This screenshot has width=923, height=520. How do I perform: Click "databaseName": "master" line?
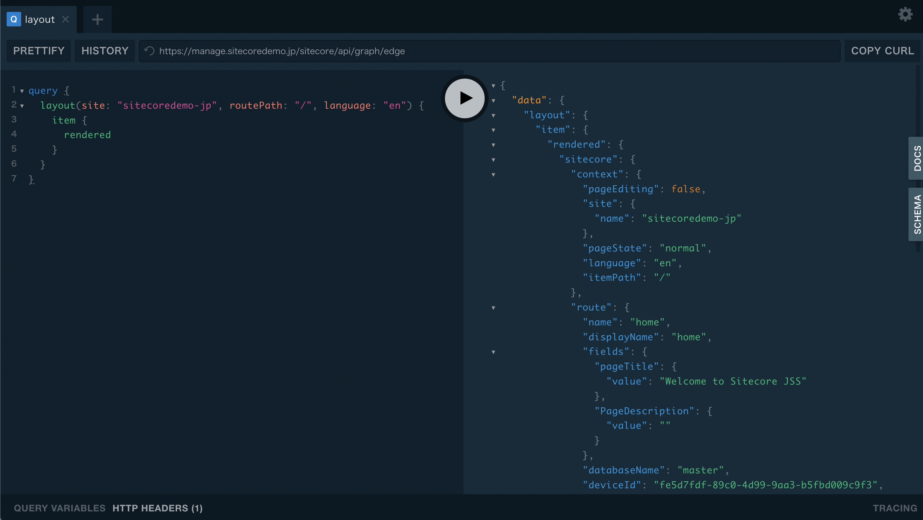pyautogui.click(x=656, y=470)
